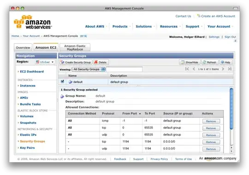Click the security group filter text field
This screenshot has width=249, height=175.
[x=124, y=70]
